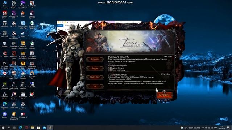Open Steam desktop shortcut

point(23,35)
